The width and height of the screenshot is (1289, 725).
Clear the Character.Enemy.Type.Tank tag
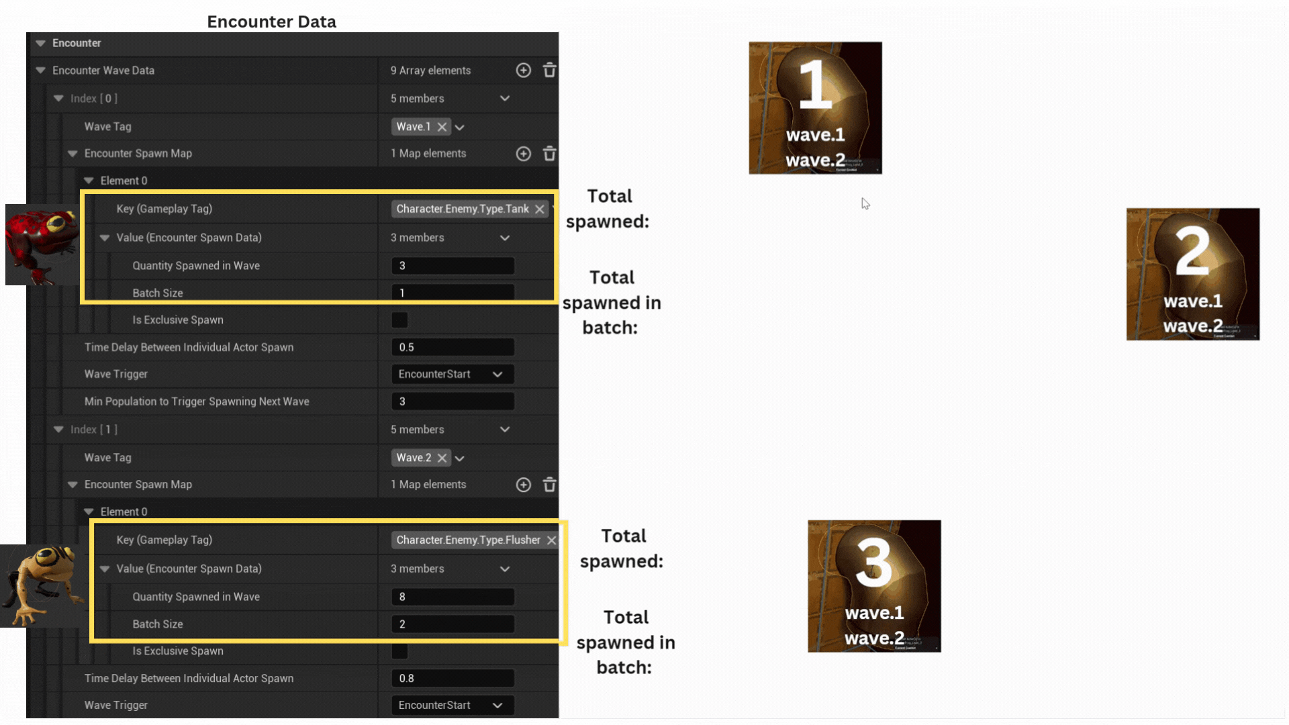pyautogui.click(x=540, y=209)
